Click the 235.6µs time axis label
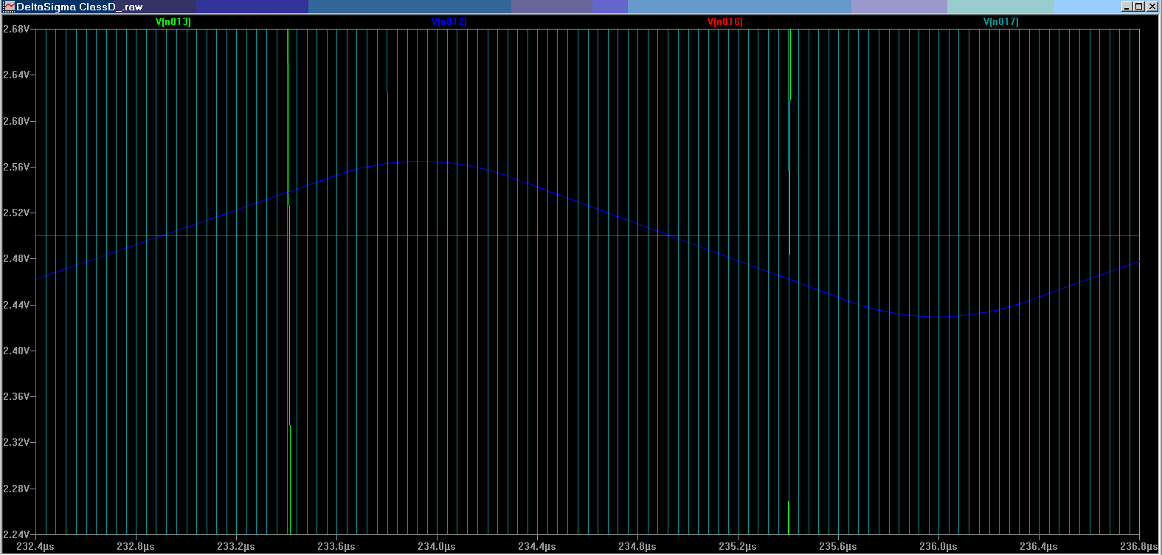 (x=838, y=546)
